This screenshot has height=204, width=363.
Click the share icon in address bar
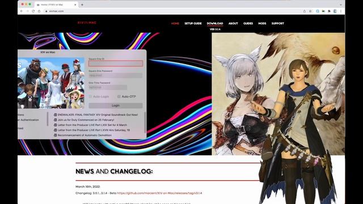[305, 11]
